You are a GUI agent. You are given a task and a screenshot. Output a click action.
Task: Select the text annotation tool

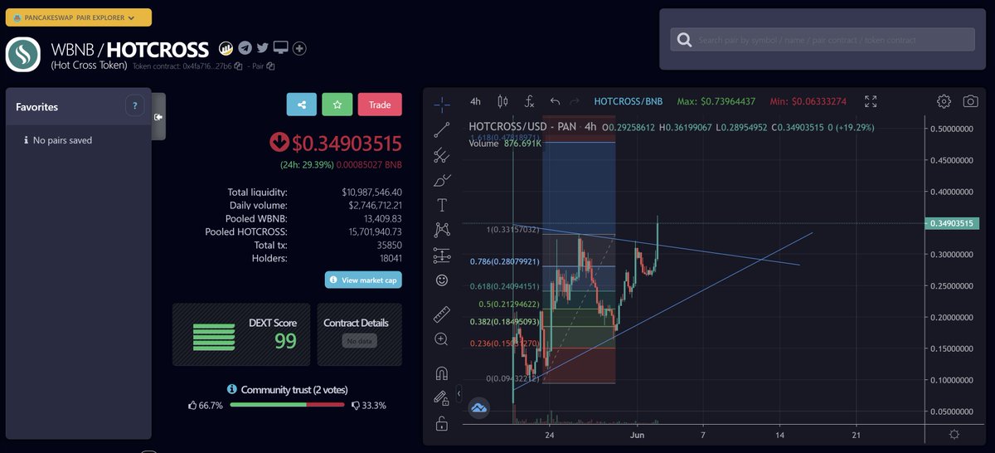click(x=442, y=205)
